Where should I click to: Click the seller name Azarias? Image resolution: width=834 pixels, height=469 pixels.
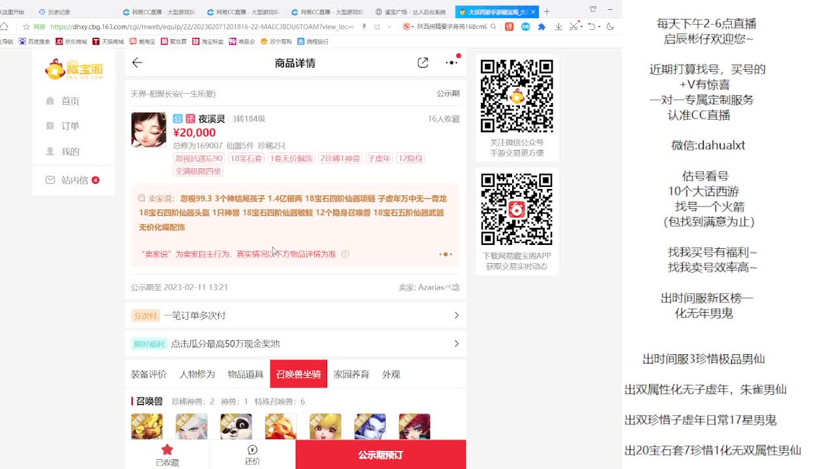coord(439,287)
